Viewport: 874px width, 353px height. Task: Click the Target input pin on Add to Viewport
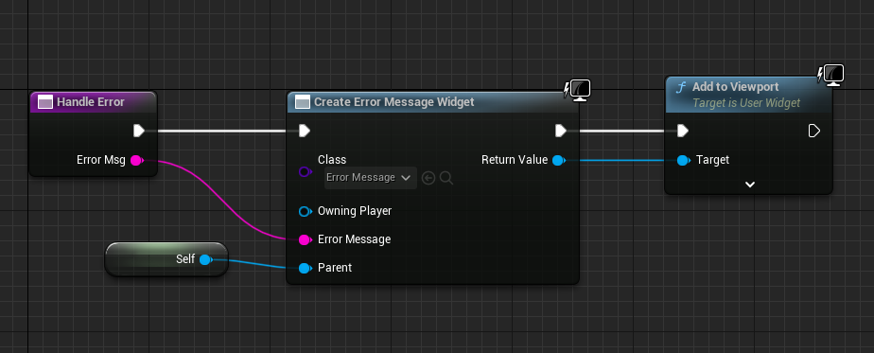click(683, 161)
